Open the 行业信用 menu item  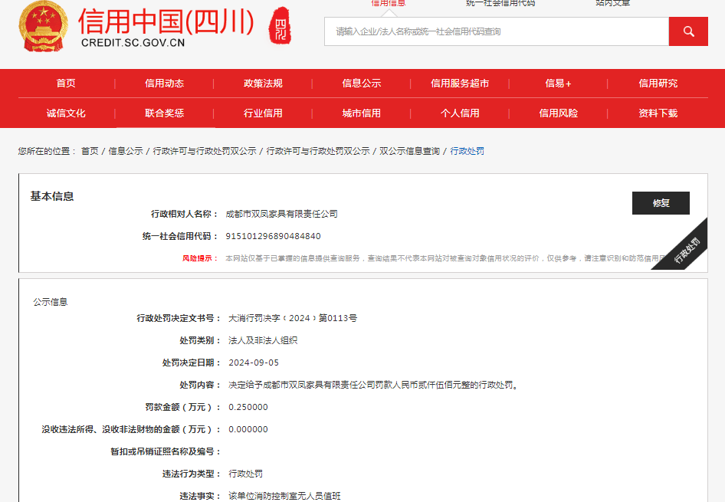[x=263, y=113]
